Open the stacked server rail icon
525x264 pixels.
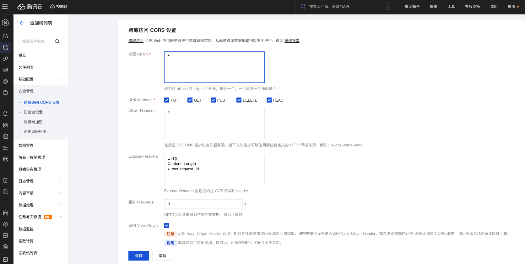(x=5, y=136)
